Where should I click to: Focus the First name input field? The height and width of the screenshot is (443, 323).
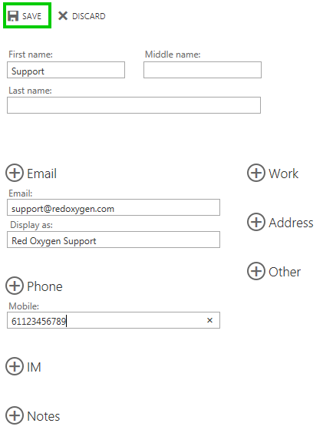66,70
